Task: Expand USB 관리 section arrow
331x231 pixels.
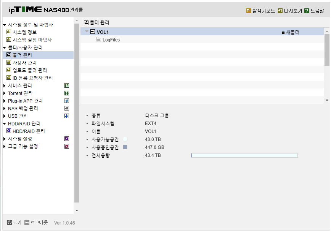Action: click(5, 116)
